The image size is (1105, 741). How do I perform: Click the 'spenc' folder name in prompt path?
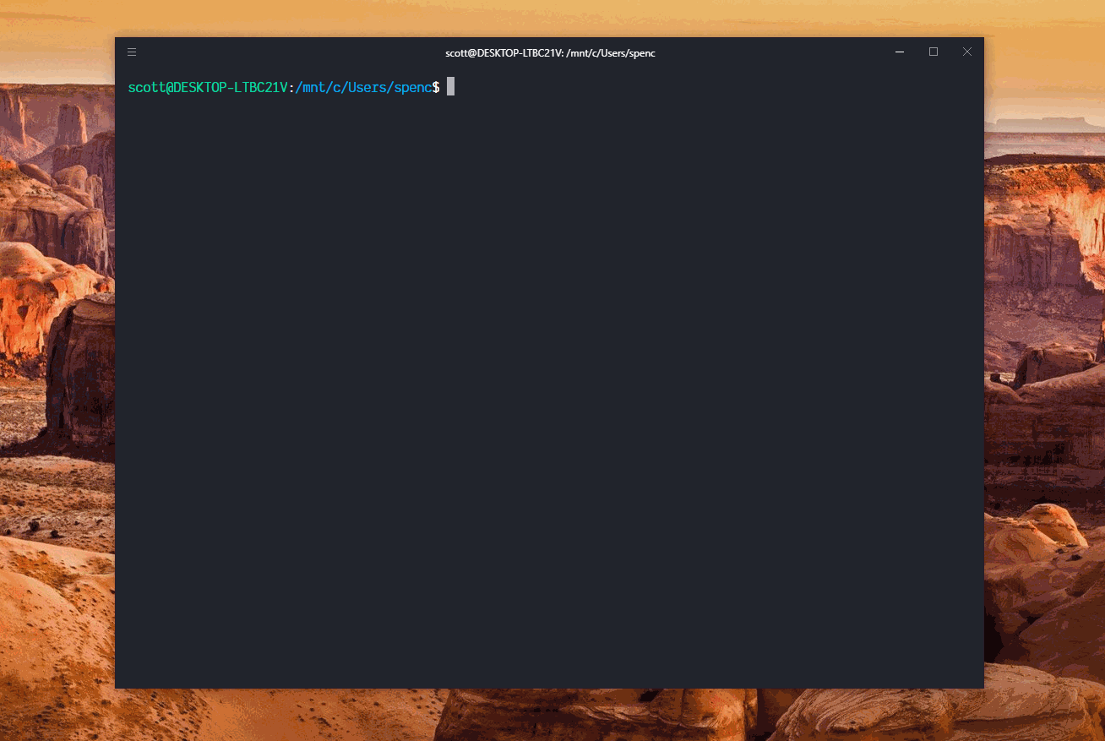414,87
